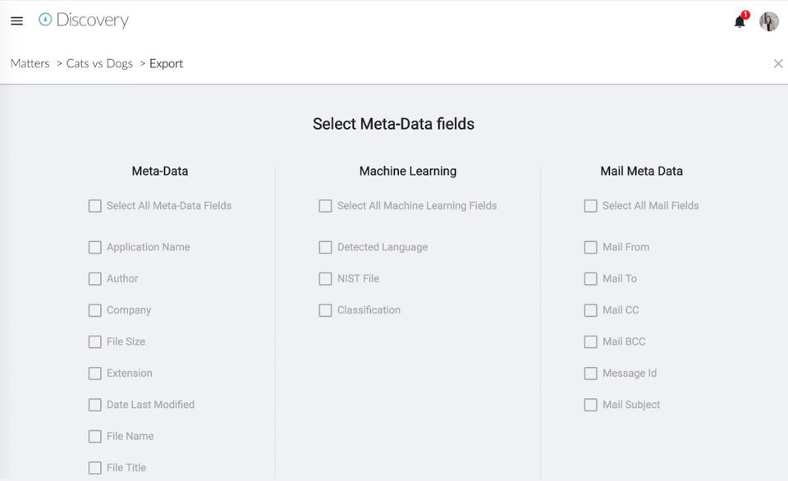Enable the Detected Language checkbox

click(326, 247)
